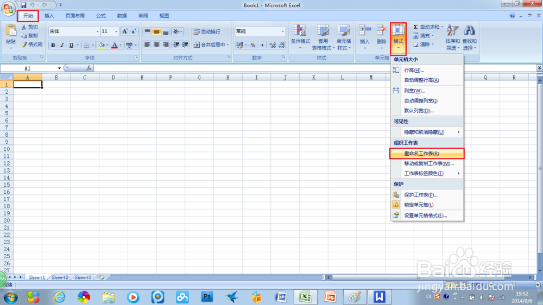
Task: Increase font size with large A
Action: 125,31
